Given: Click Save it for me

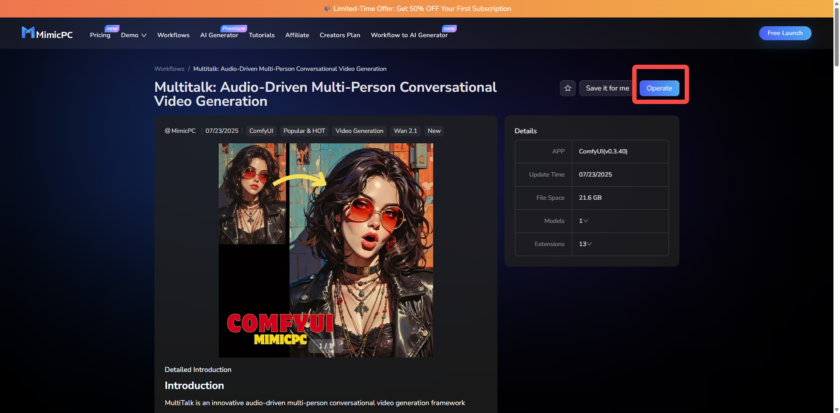Looking at the screenshot, I should pyautogui.click(x=607, y=88).
